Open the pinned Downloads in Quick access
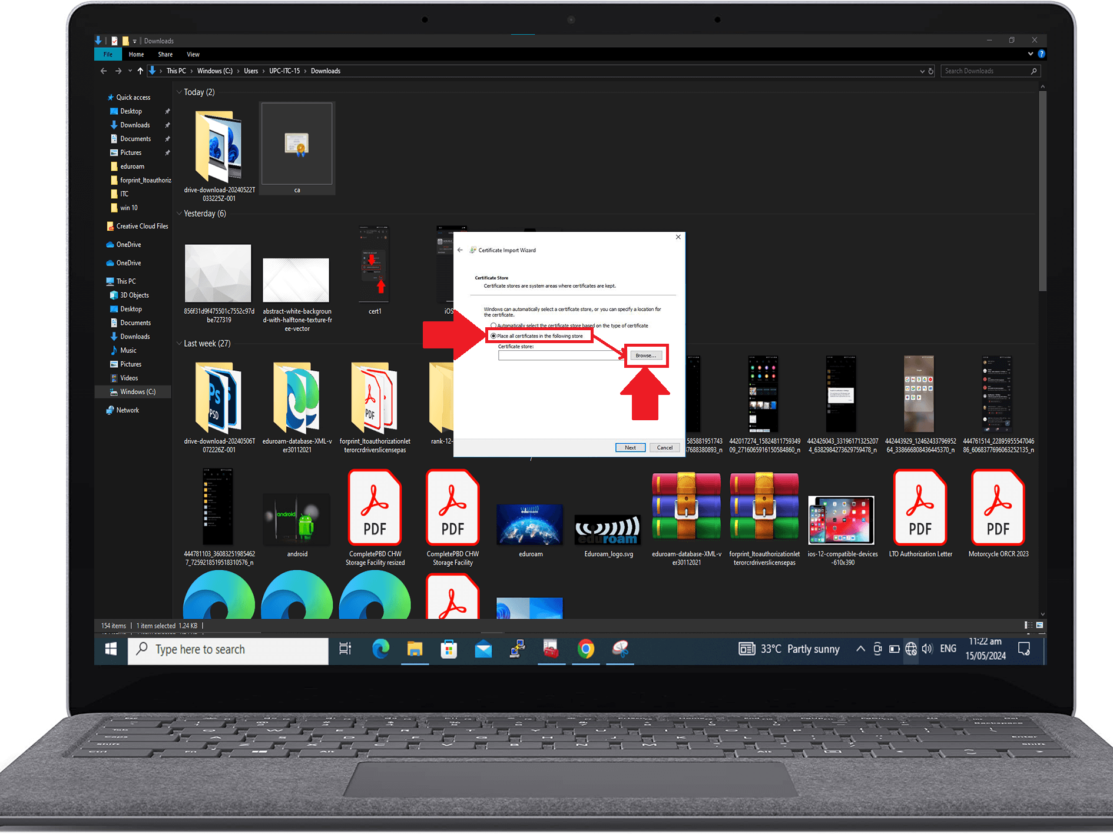Viewport: 1113px width, 834px height. click(x=135, y=125)
